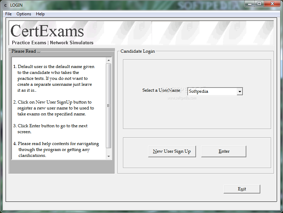
Task: Click the text 'Click Enter button to go to the next'
Action: point(52,126)
